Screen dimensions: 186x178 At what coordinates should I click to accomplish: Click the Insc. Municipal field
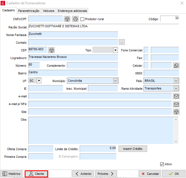coord(103,88)
